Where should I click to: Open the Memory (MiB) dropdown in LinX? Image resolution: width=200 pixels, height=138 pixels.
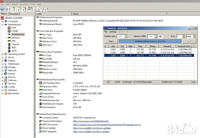coord(155,36)
